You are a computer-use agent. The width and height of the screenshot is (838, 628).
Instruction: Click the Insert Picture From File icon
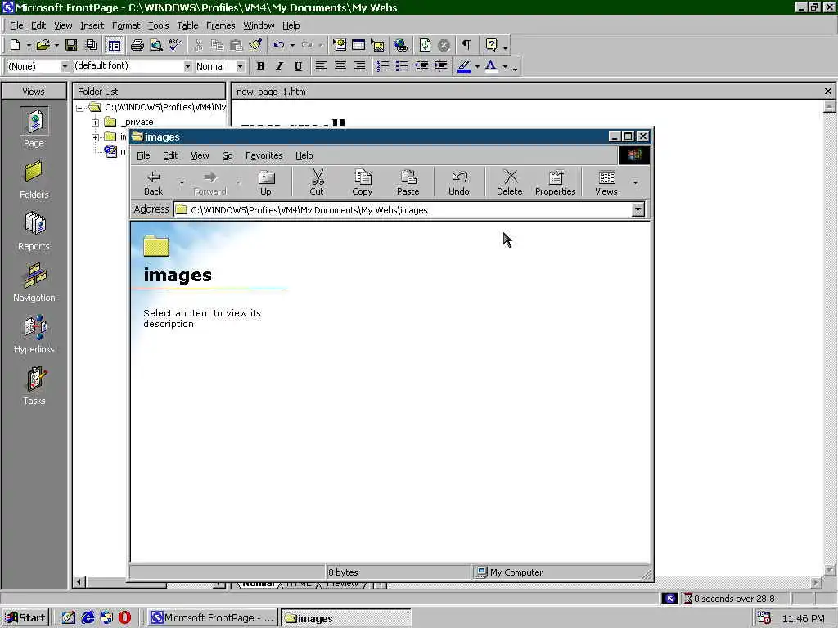[x=377, y=46]
